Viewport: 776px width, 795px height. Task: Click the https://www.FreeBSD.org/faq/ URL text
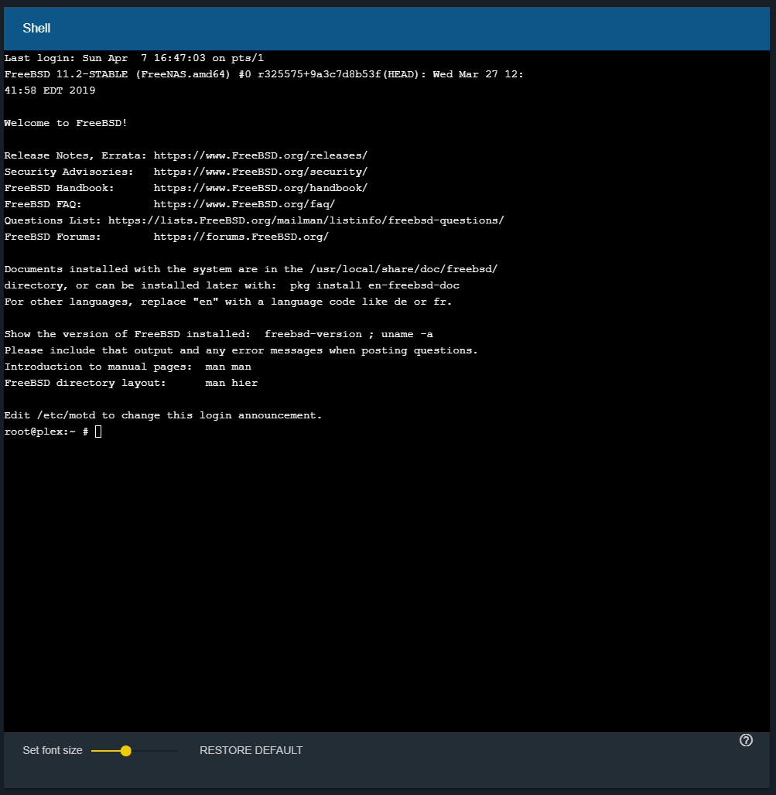pyautogui.click(x=244, y=204)
